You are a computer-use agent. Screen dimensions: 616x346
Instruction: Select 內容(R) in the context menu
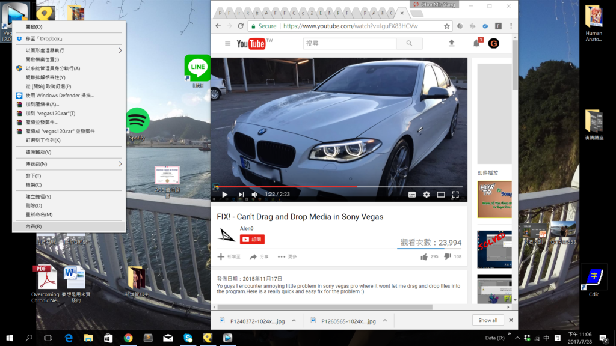coord(34,226)
